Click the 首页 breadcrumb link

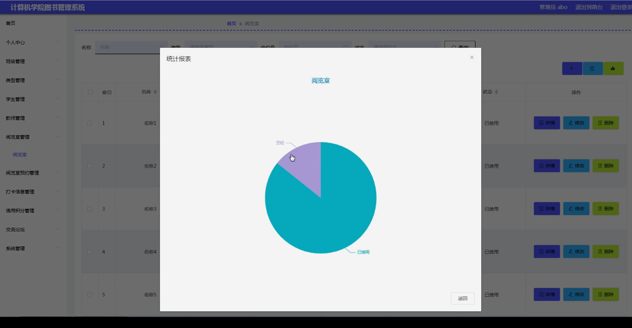point(231,24)
